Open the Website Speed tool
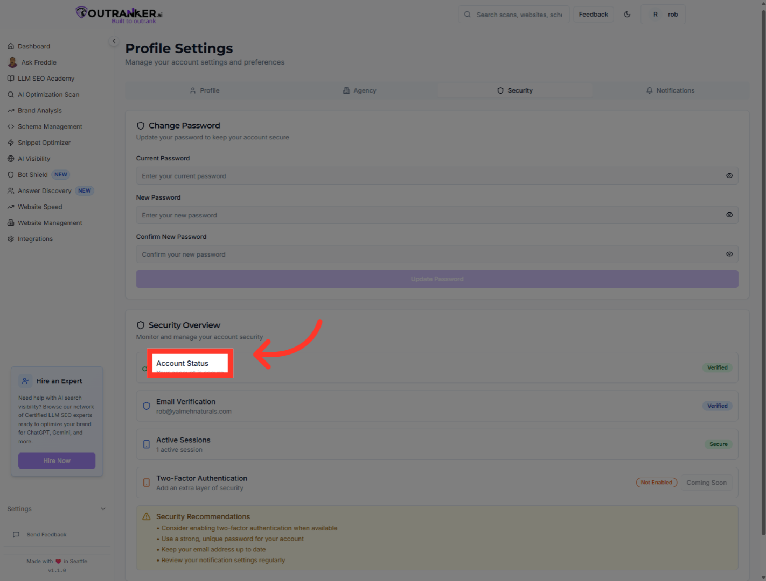Viewport: 766px width, 581px height. 40,207
